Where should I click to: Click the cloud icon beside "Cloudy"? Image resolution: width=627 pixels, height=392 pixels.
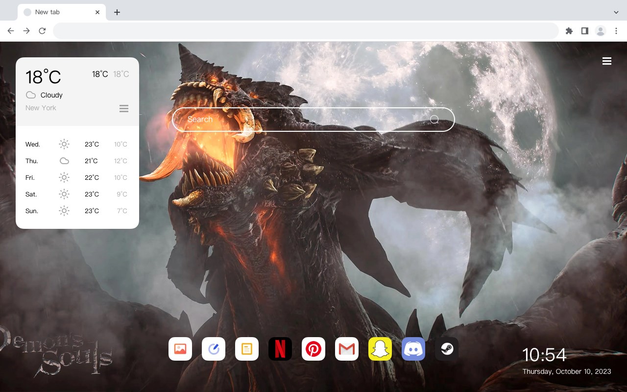coord(31,95)
